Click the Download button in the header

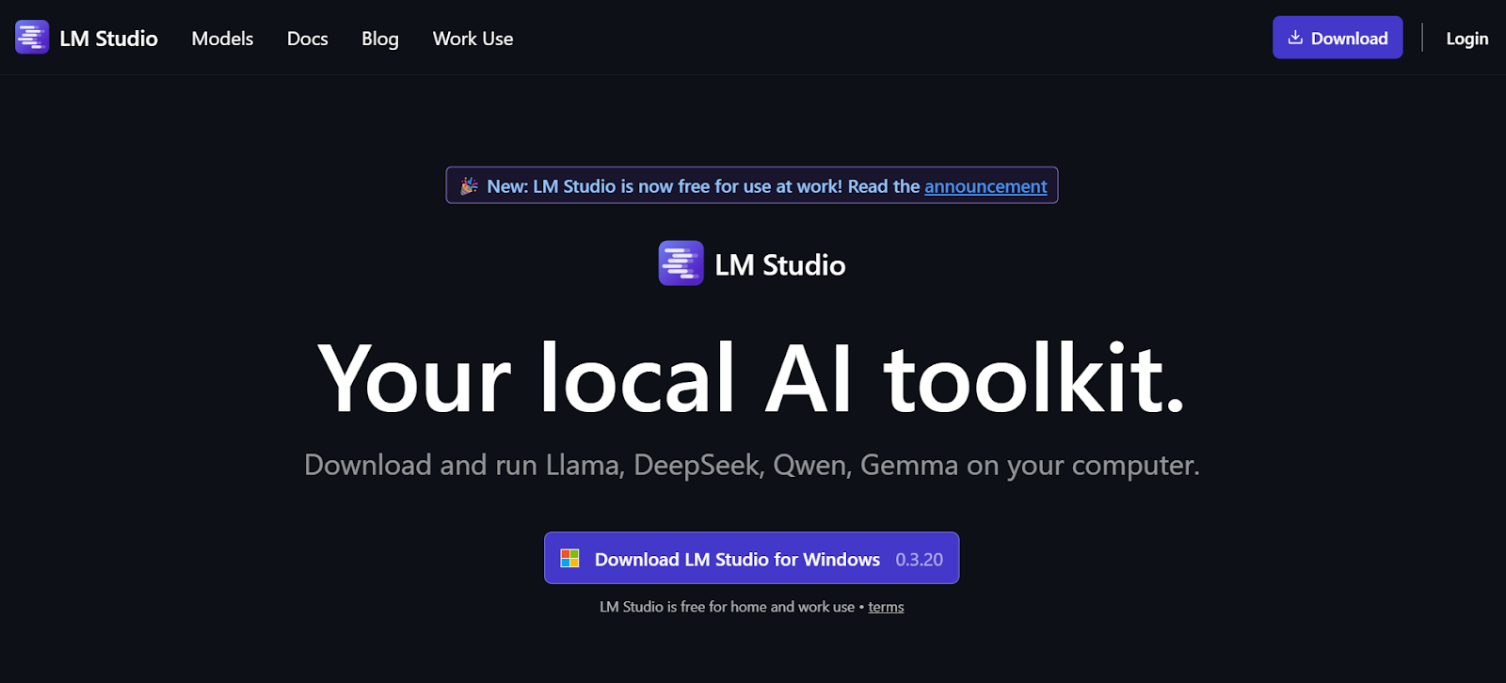pos(1338,38)
